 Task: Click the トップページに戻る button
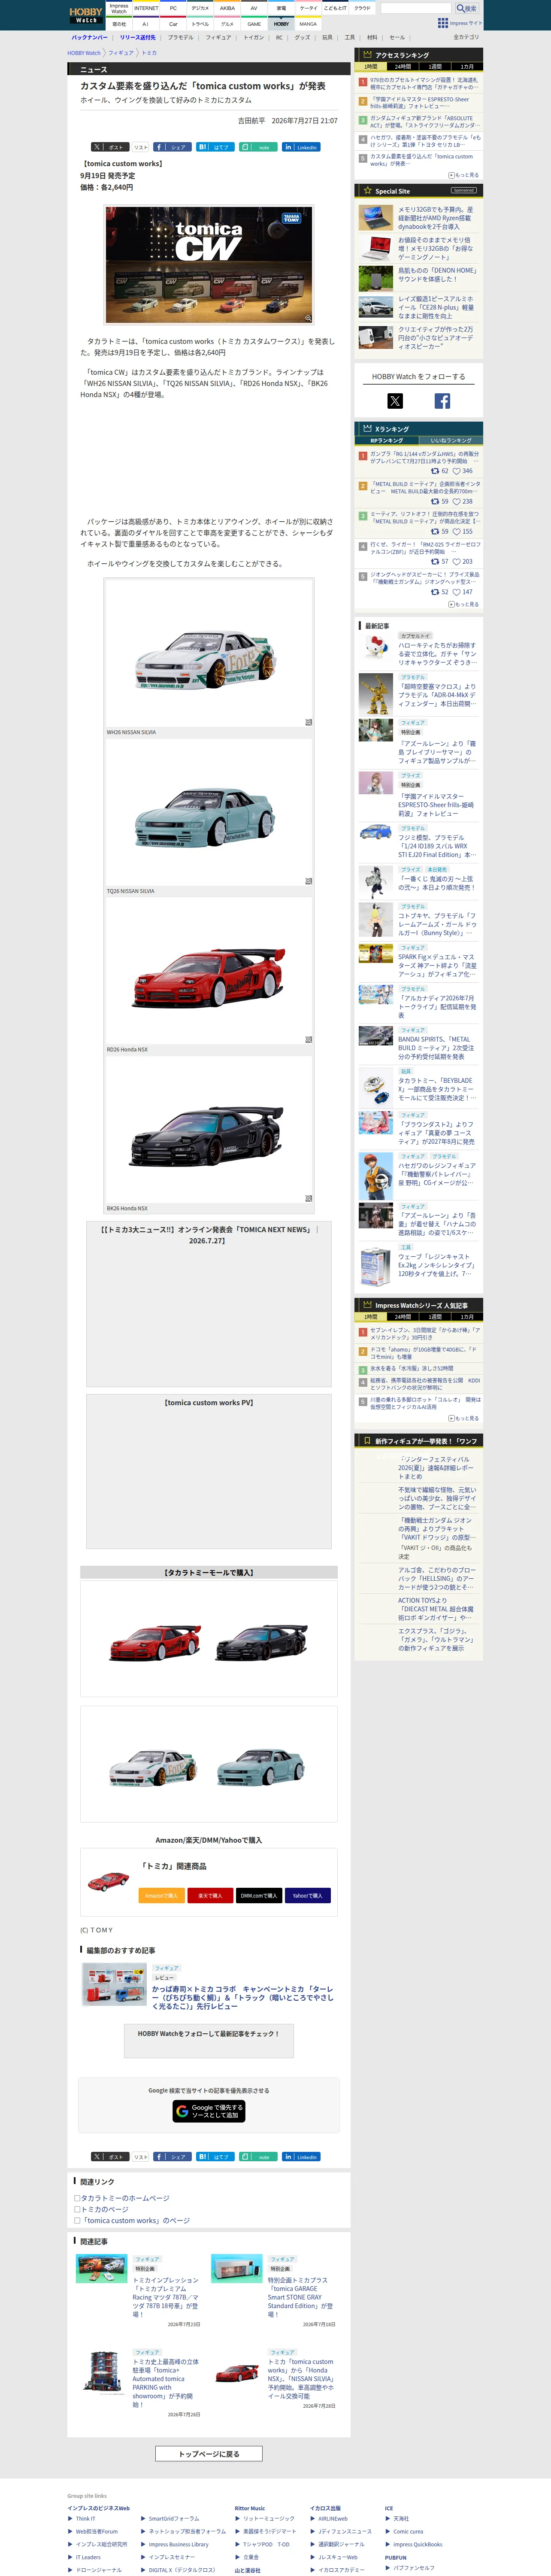[x=209, y=2453]
